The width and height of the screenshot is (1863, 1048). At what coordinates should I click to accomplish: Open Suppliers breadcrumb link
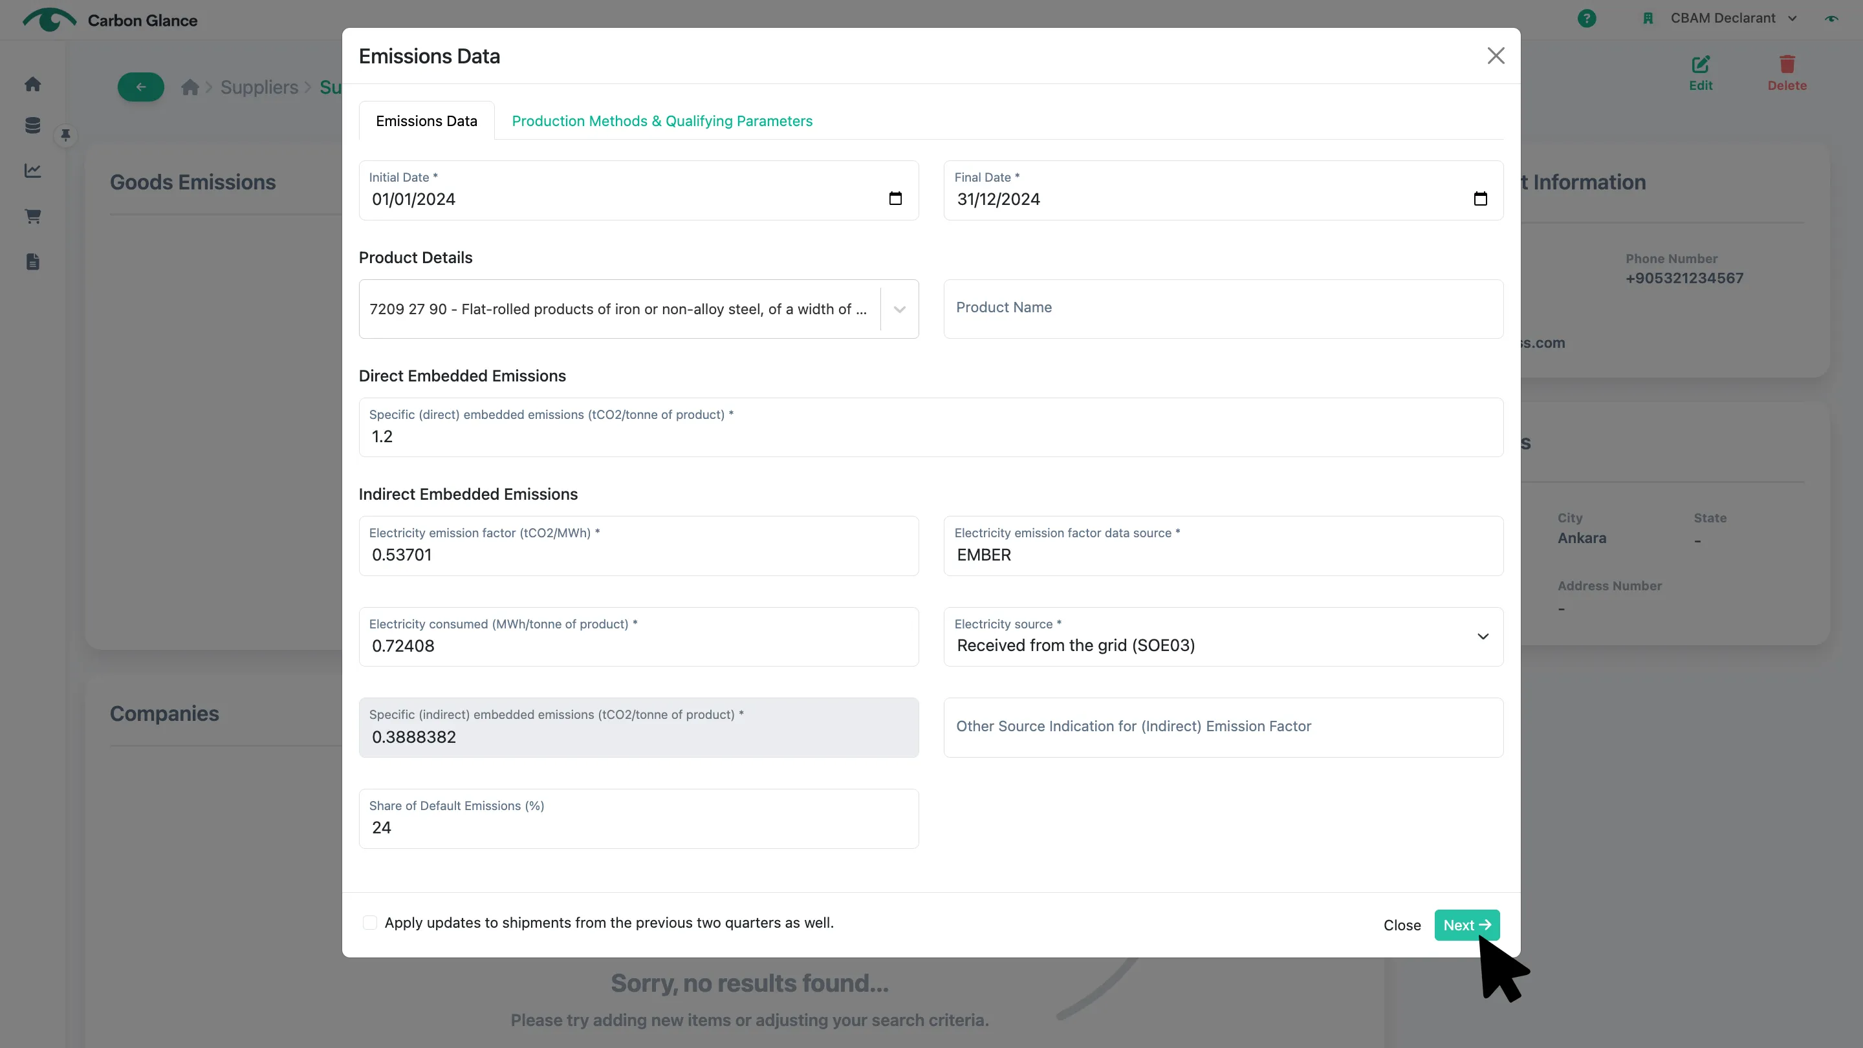[259, 87]
